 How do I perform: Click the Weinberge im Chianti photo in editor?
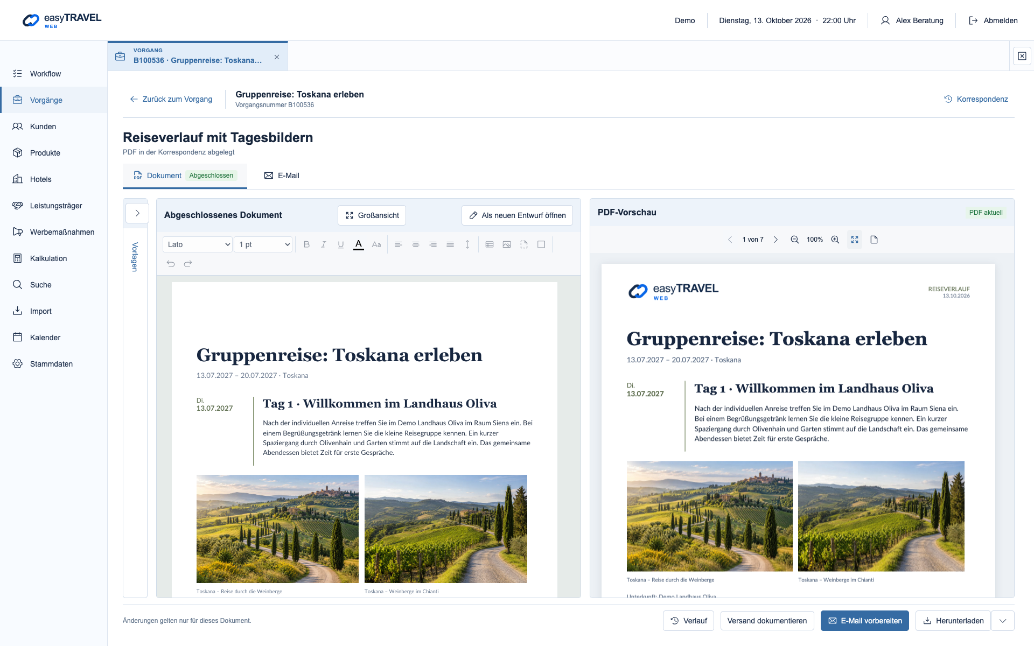[x=446, y=529]
